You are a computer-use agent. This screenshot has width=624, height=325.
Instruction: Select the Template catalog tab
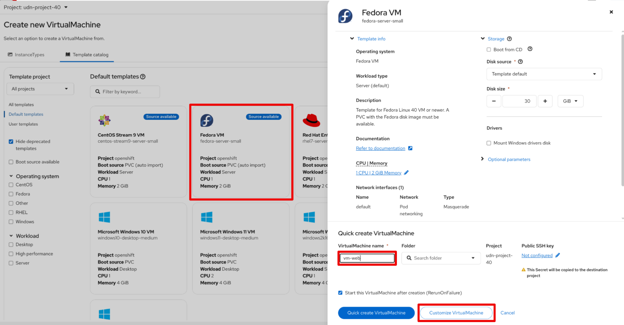87,55
